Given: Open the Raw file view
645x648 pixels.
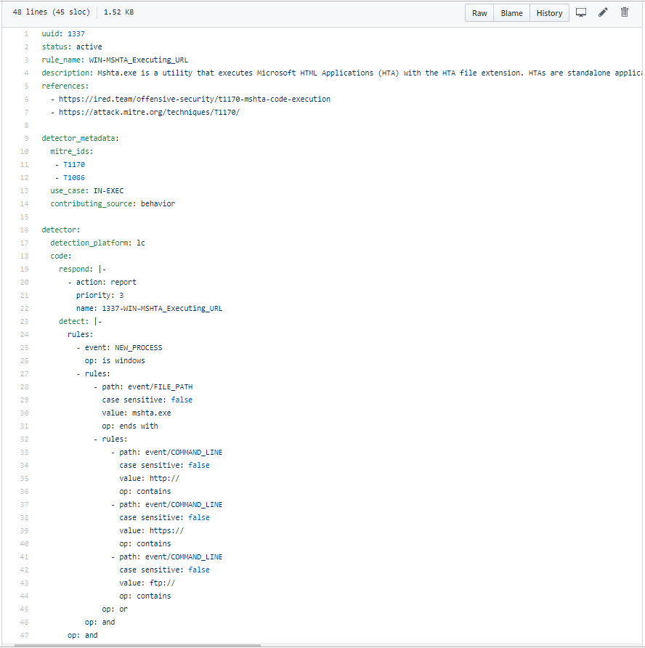Looking at the screenshot, I should pos(479,13).
